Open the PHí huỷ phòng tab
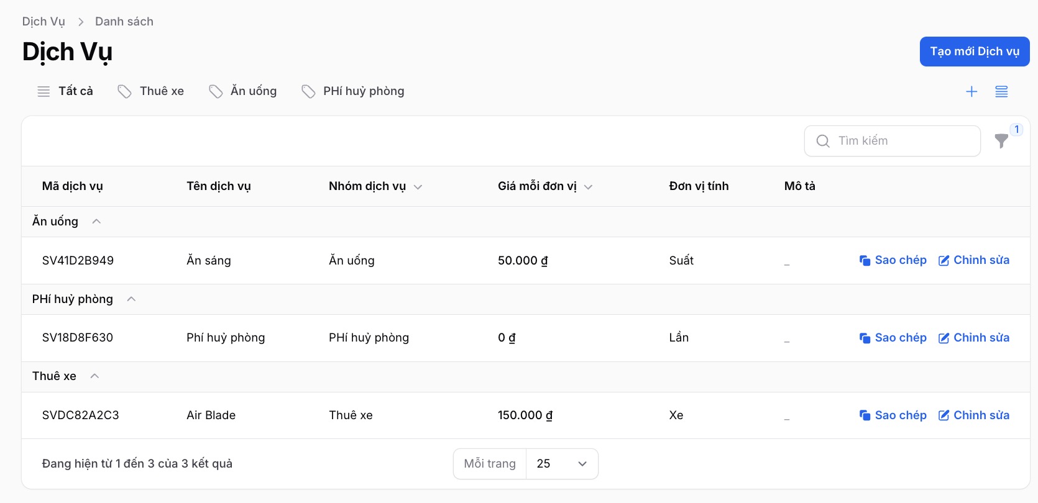Image resolution: width=1038 pixels, height=503 pixels. point(352,91)
